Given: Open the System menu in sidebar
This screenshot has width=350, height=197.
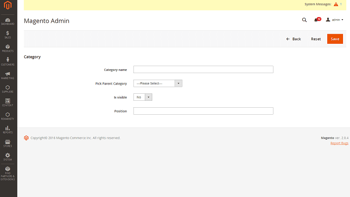Looking at the screenshot, I should click(8, 156).
